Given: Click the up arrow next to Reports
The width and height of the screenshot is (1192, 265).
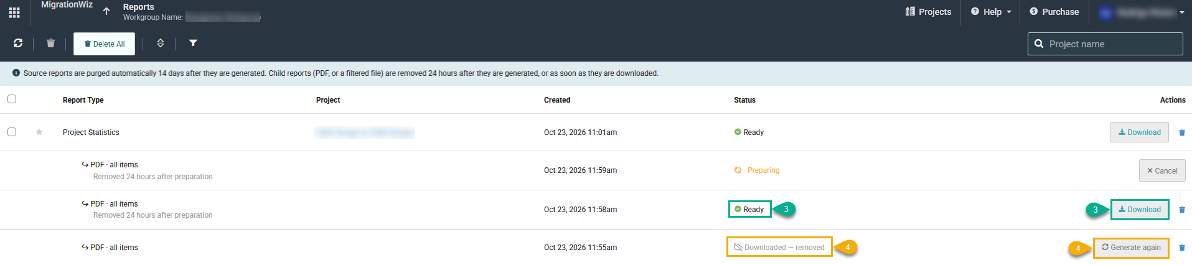Looking at the screenshot, I should pyautogui.click(x=106, y=11).
